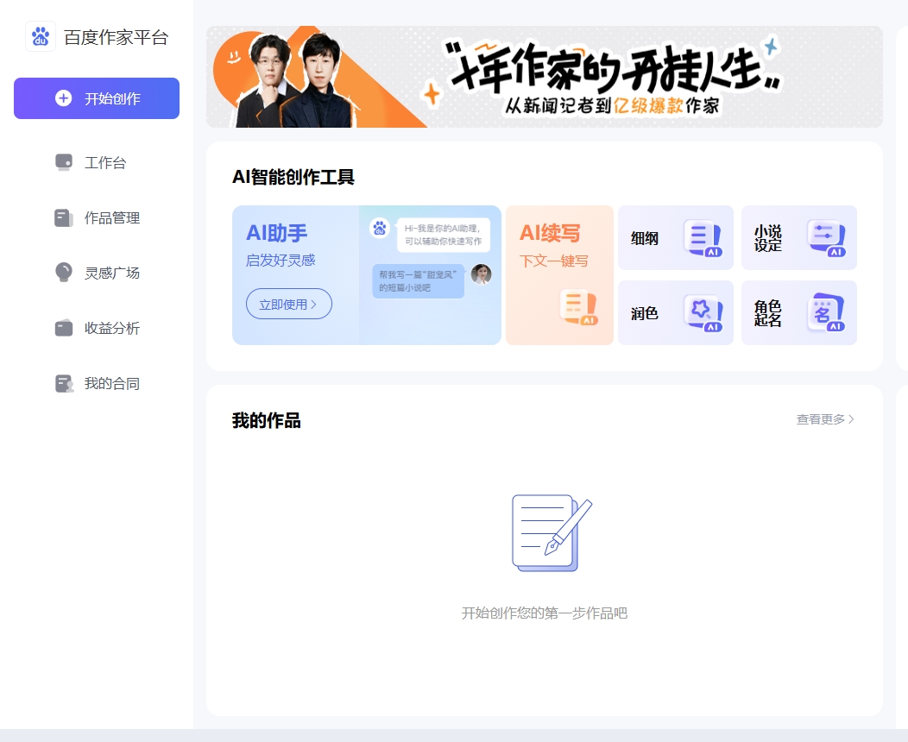The image size is (908, 742).
Task: Click the 润色 polish AI icon
Action: point(703,313)
